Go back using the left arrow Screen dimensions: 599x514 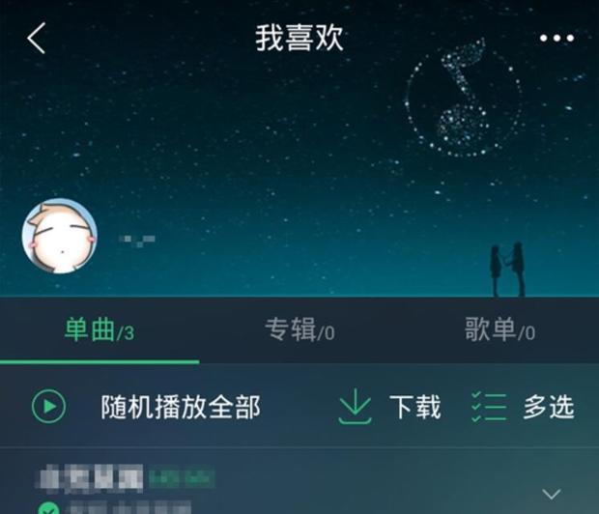37,38
